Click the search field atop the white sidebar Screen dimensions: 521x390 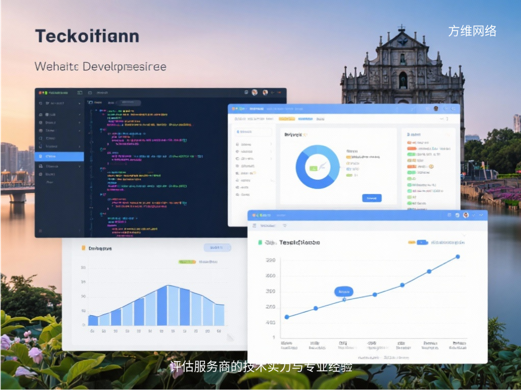pos(253,132)
